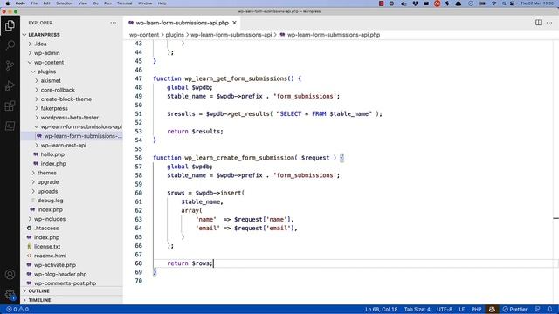Expand the .idea folder
Image resolution: width=559 pixels, height=314 pixels.
click(41, 44)
